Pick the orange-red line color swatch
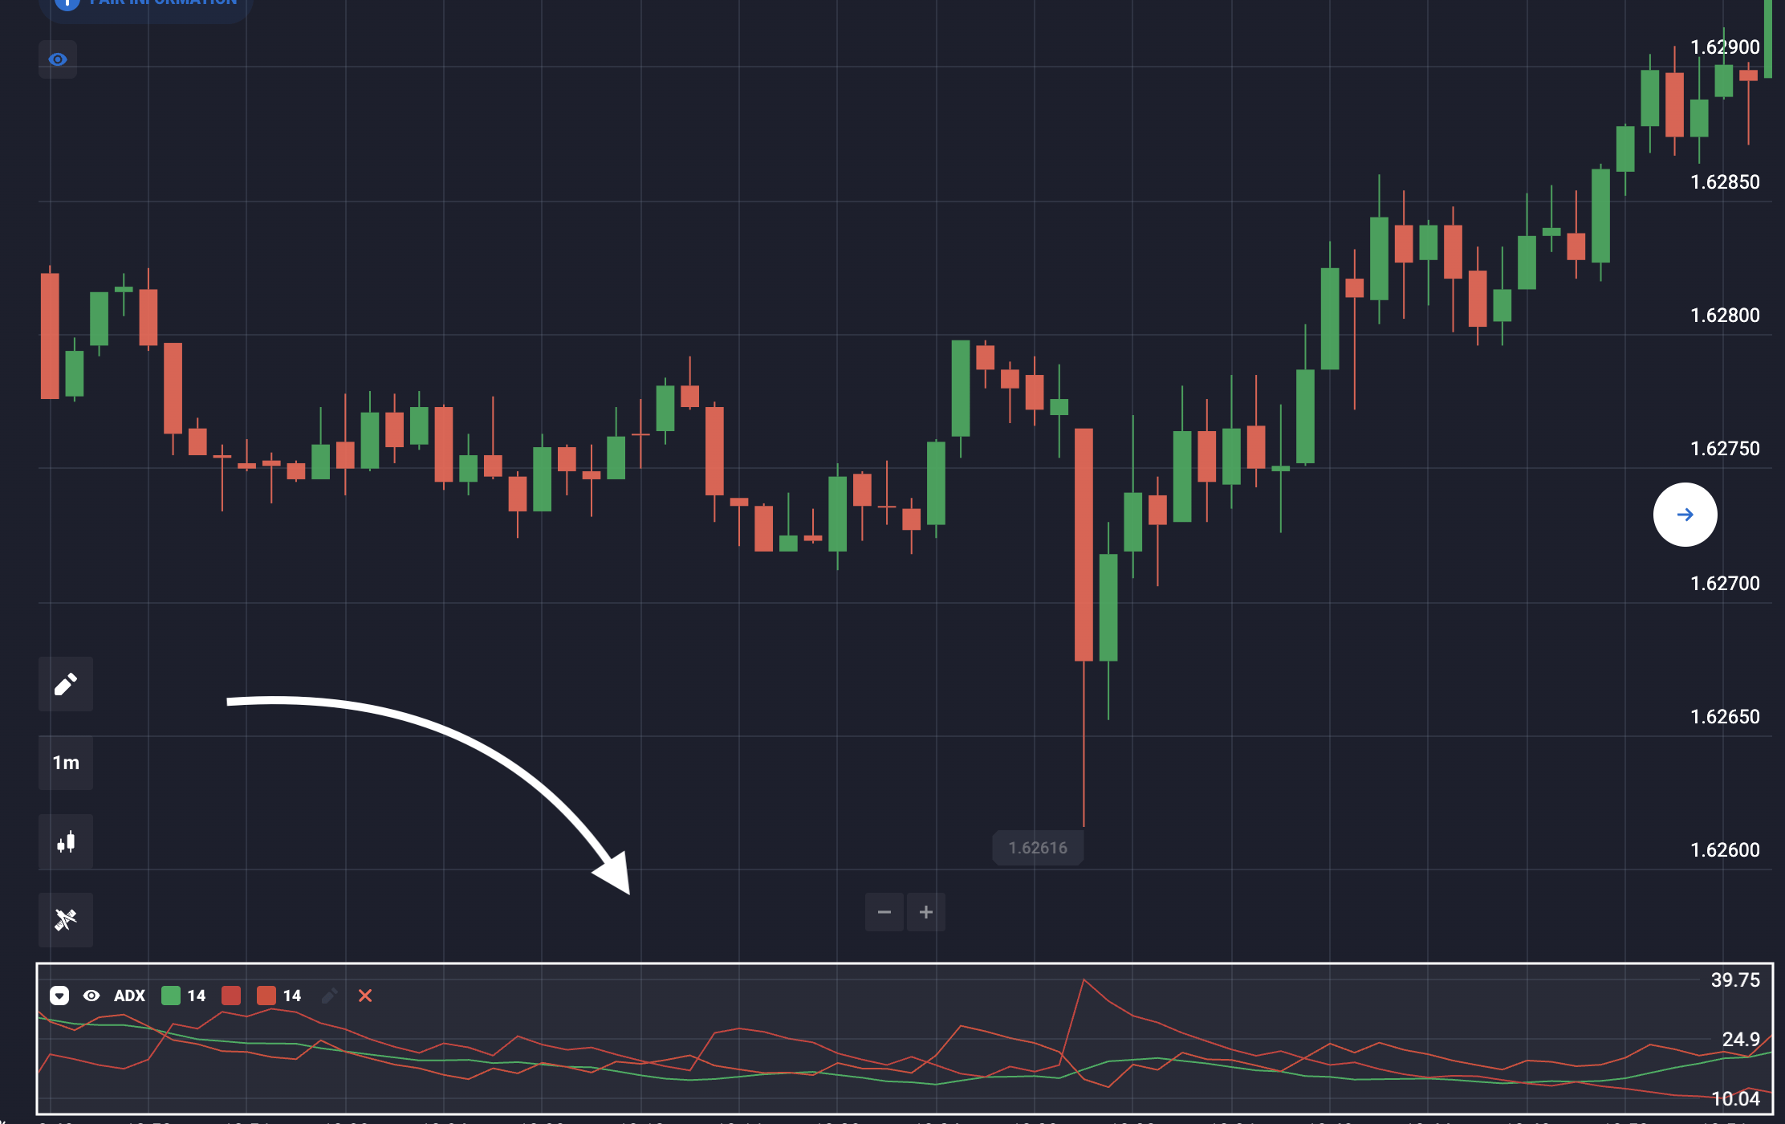The width and height of the screenshot is (1785, 1124). (266, 996)
